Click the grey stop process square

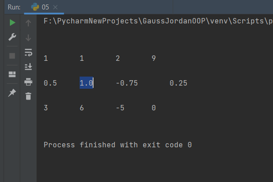tap(12, 56)
